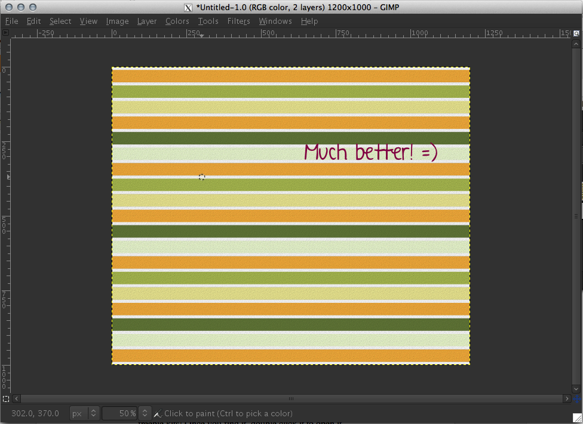Toggle Quick Mask mode in bottom-left corner

pos(6,399)
